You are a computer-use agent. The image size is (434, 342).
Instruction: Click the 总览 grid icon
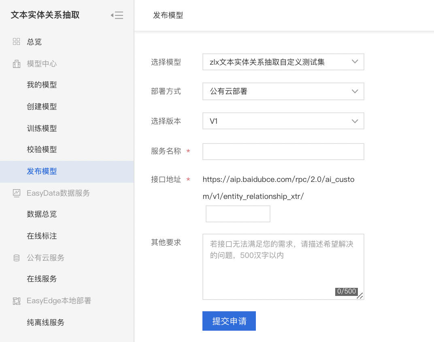[x=16, y=42]
